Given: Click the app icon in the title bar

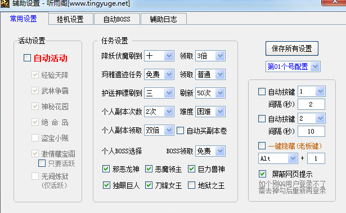Looking at the screenshot, I should click(5, 3).
